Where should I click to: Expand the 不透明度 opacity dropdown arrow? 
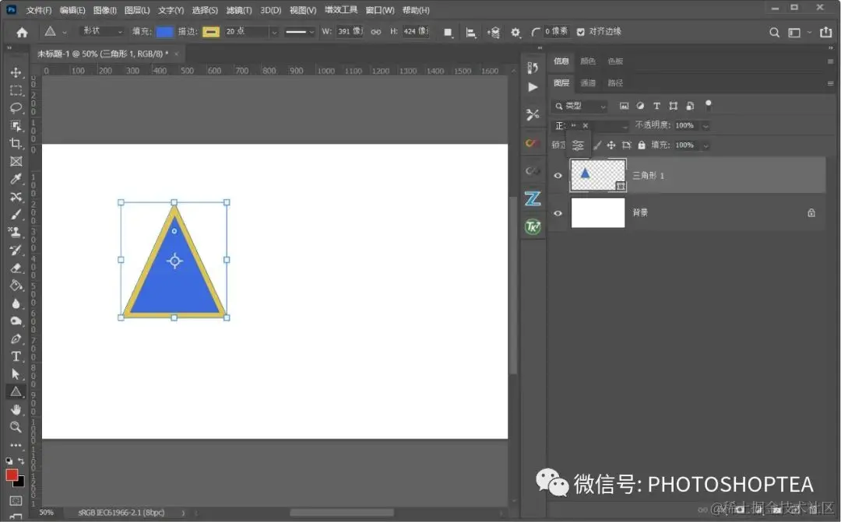[x=706, y=126]
